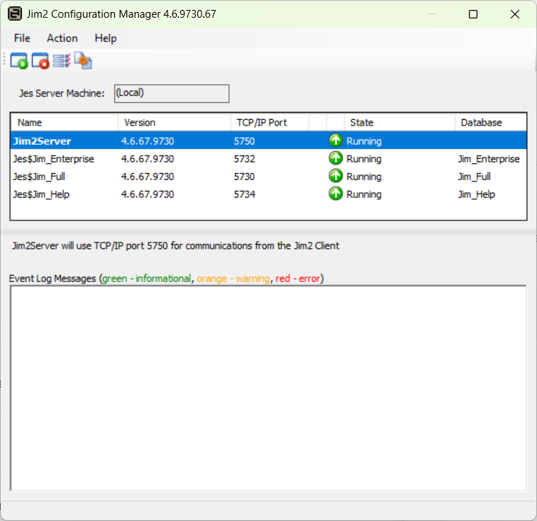The image size is (537, 521).
Task: Click Jes$Jim_Full green running status icon
Action: 336,177
